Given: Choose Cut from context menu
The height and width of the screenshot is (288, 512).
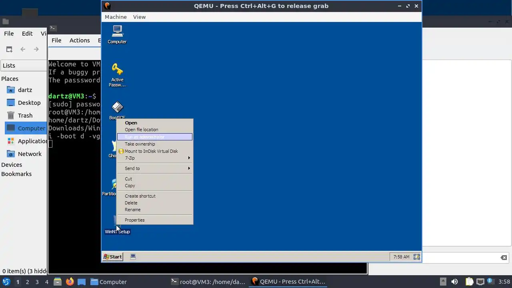Looking at the screenshot, I should [x=155, y=179].
